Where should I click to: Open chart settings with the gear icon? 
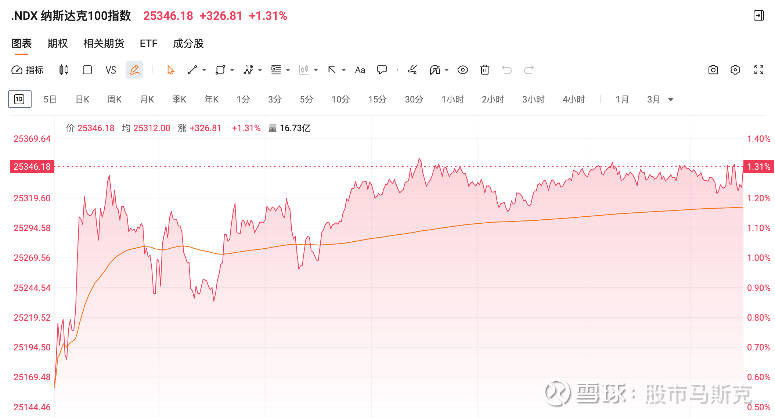click(x=735, y=70)
